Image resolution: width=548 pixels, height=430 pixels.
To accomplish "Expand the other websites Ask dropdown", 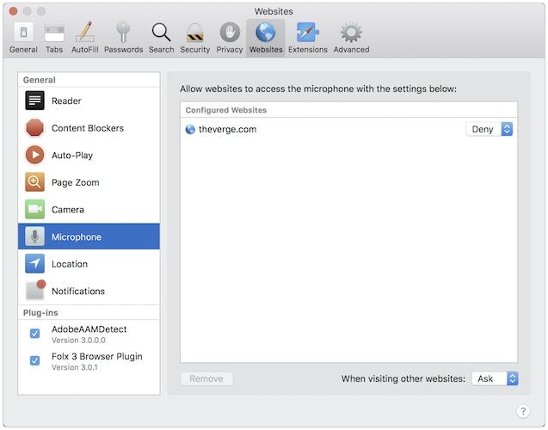I will (495, 378).
